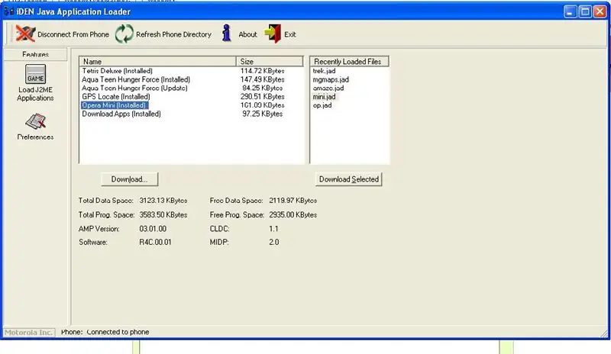Click the Refresh Phone Directory label
The height and width of the screenshot is (354, 611).
pyautogui.click(x=173, y=34)
